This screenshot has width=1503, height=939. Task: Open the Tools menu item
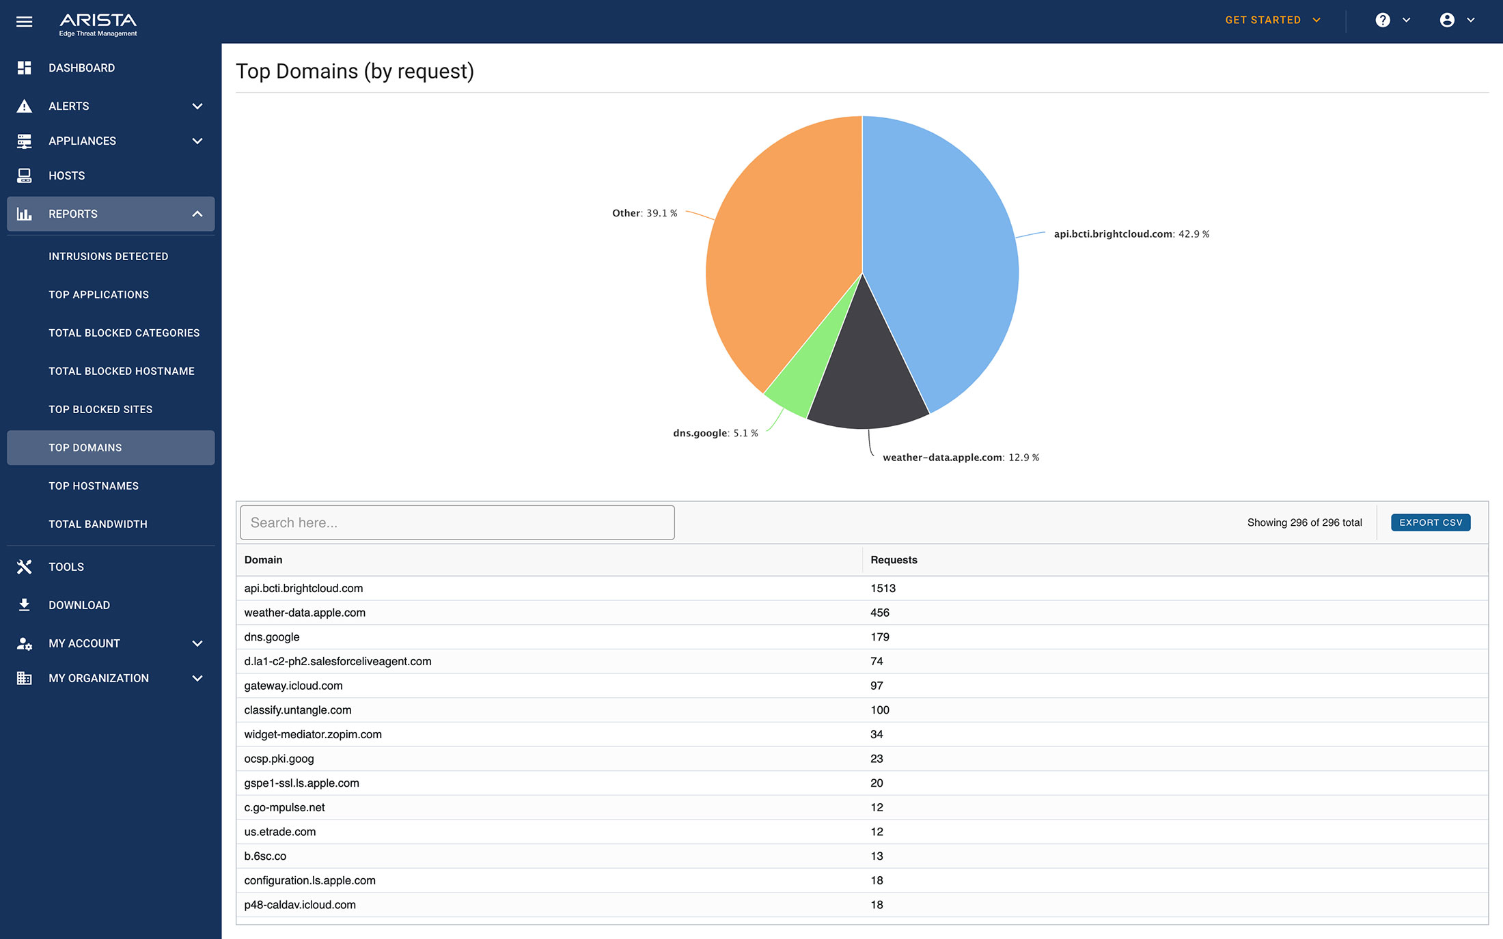click(111, 567)
